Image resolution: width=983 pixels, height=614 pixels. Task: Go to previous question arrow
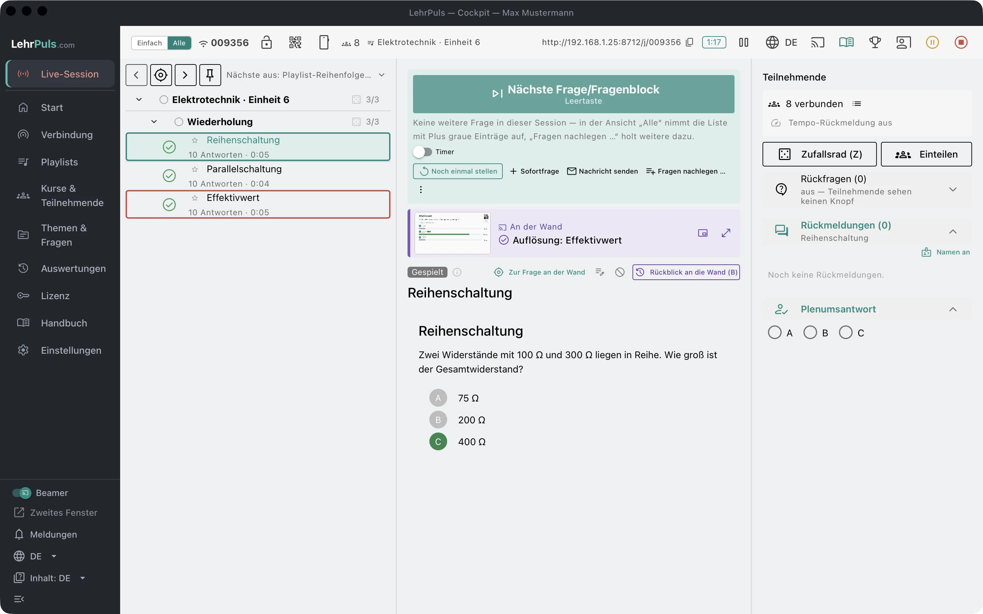[x=137, y=75]
